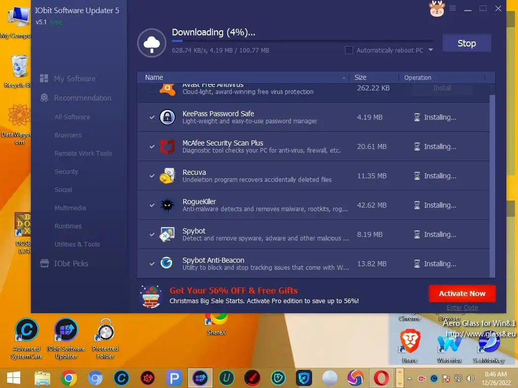Click the Size column header
The height and width of the screenshot is (388, 518).
[360, 77]
